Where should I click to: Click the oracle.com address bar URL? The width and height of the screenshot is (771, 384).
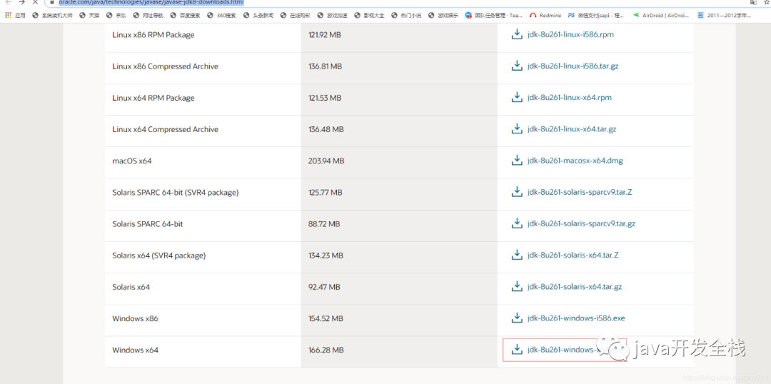[151, 2]
